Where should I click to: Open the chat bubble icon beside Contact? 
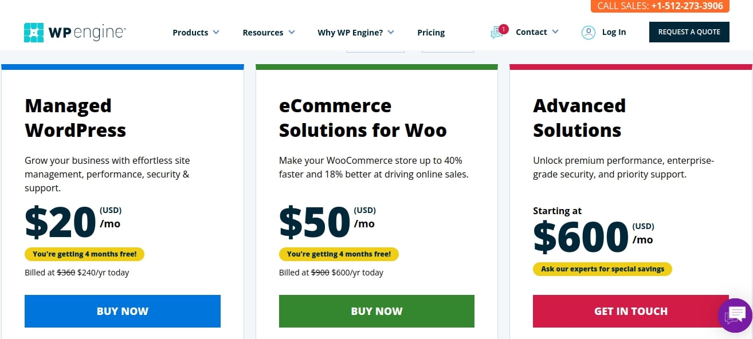pos(497,33)
